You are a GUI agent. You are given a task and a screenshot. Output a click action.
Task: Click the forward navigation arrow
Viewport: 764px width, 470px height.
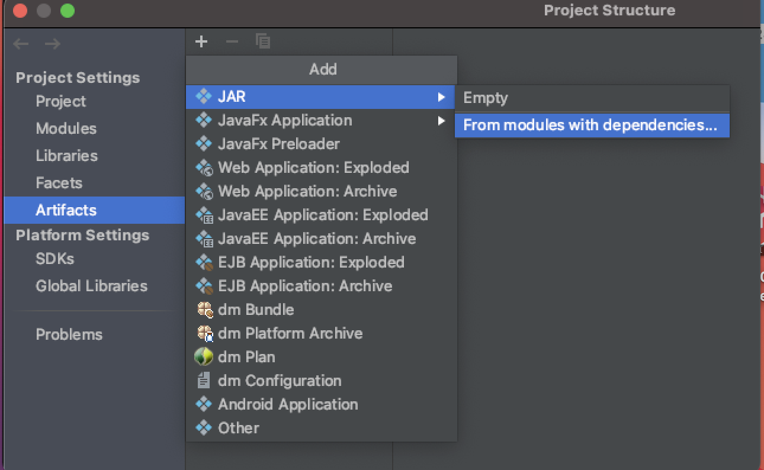click(x=52, y=43)
